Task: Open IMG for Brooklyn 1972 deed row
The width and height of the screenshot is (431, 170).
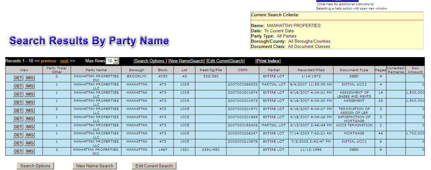Action: tap(30, 78)
